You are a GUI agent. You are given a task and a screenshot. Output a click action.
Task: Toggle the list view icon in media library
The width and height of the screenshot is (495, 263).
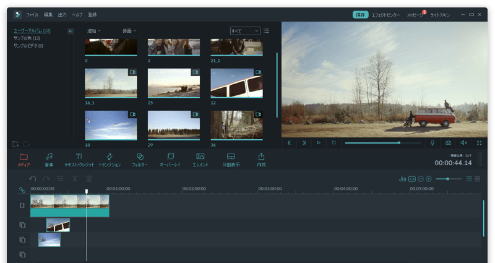266,30
